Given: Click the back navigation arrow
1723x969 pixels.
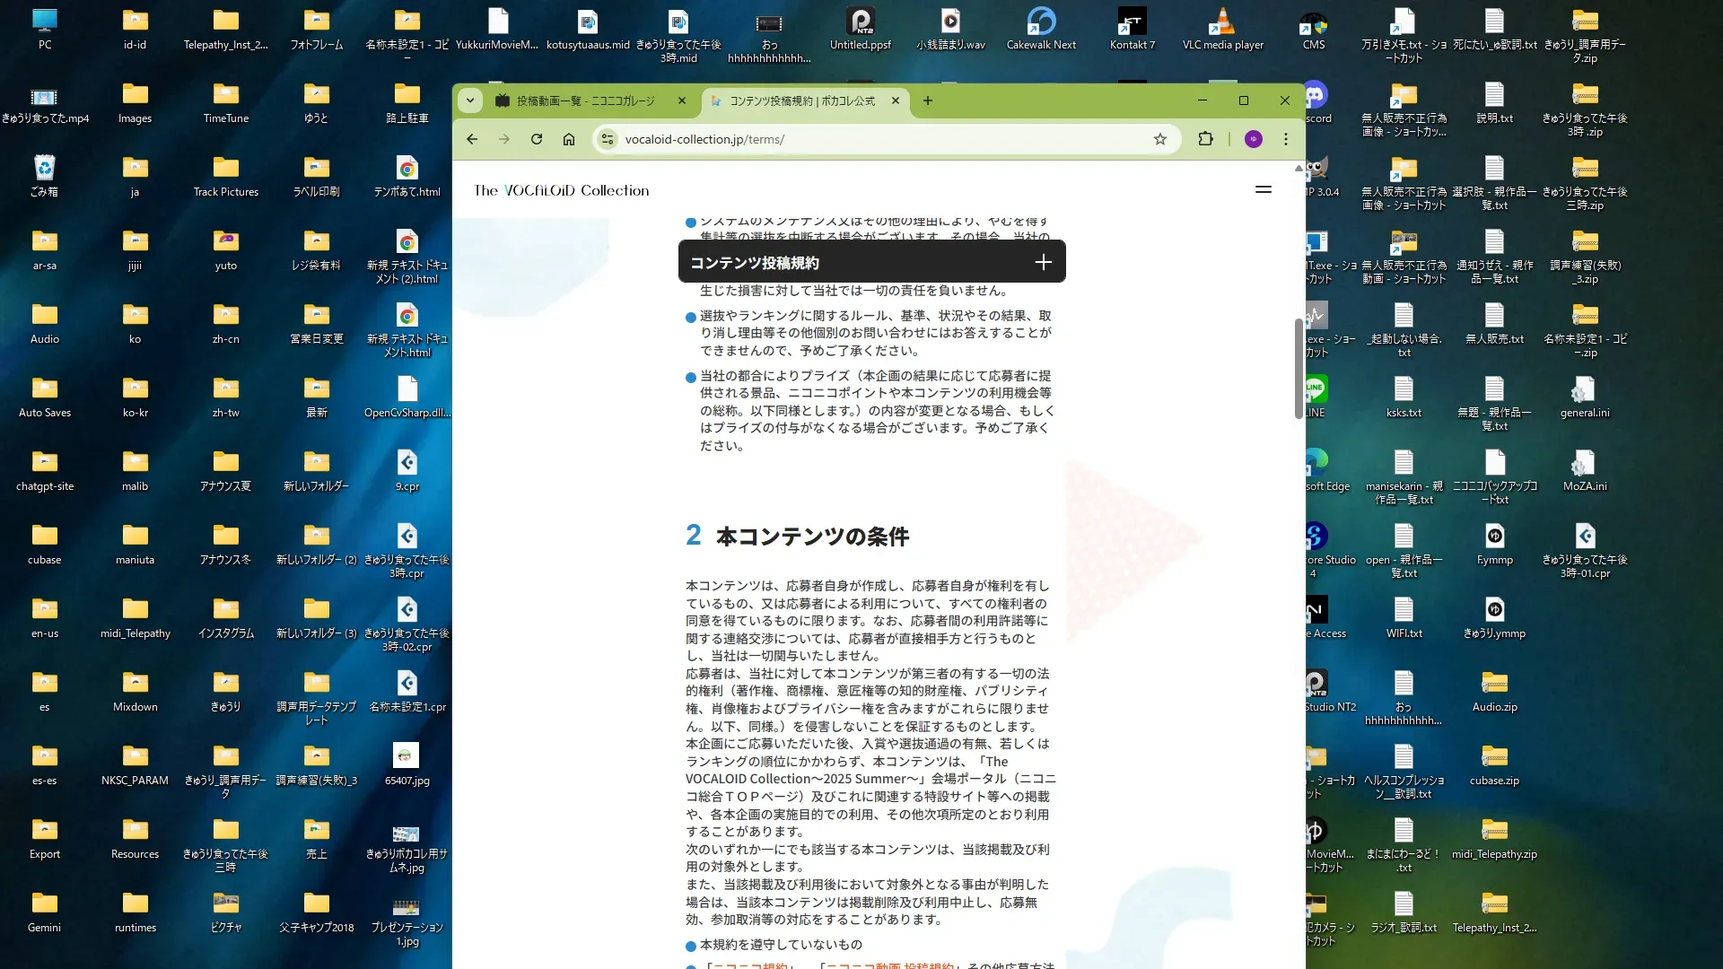Looking at the screenshot, I should coord(472,139).
